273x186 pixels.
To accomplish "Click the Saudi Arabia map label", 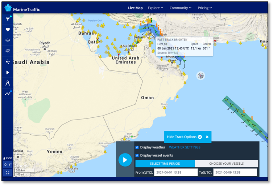I will 32,62.
